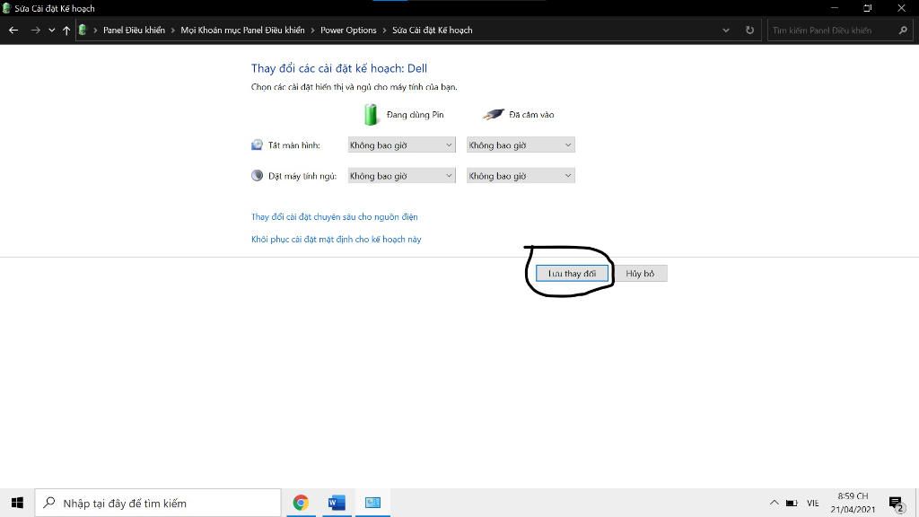This screenshot has width=919, height=517.
Task: Open Tắt màn hình dropdown for battery
Action: tap(401, 145)
